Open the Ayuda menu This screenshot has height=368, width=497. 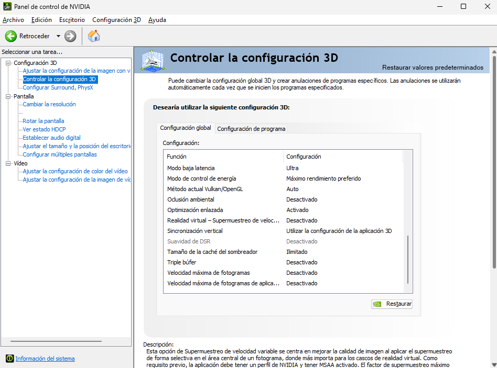tap(157, 19)
